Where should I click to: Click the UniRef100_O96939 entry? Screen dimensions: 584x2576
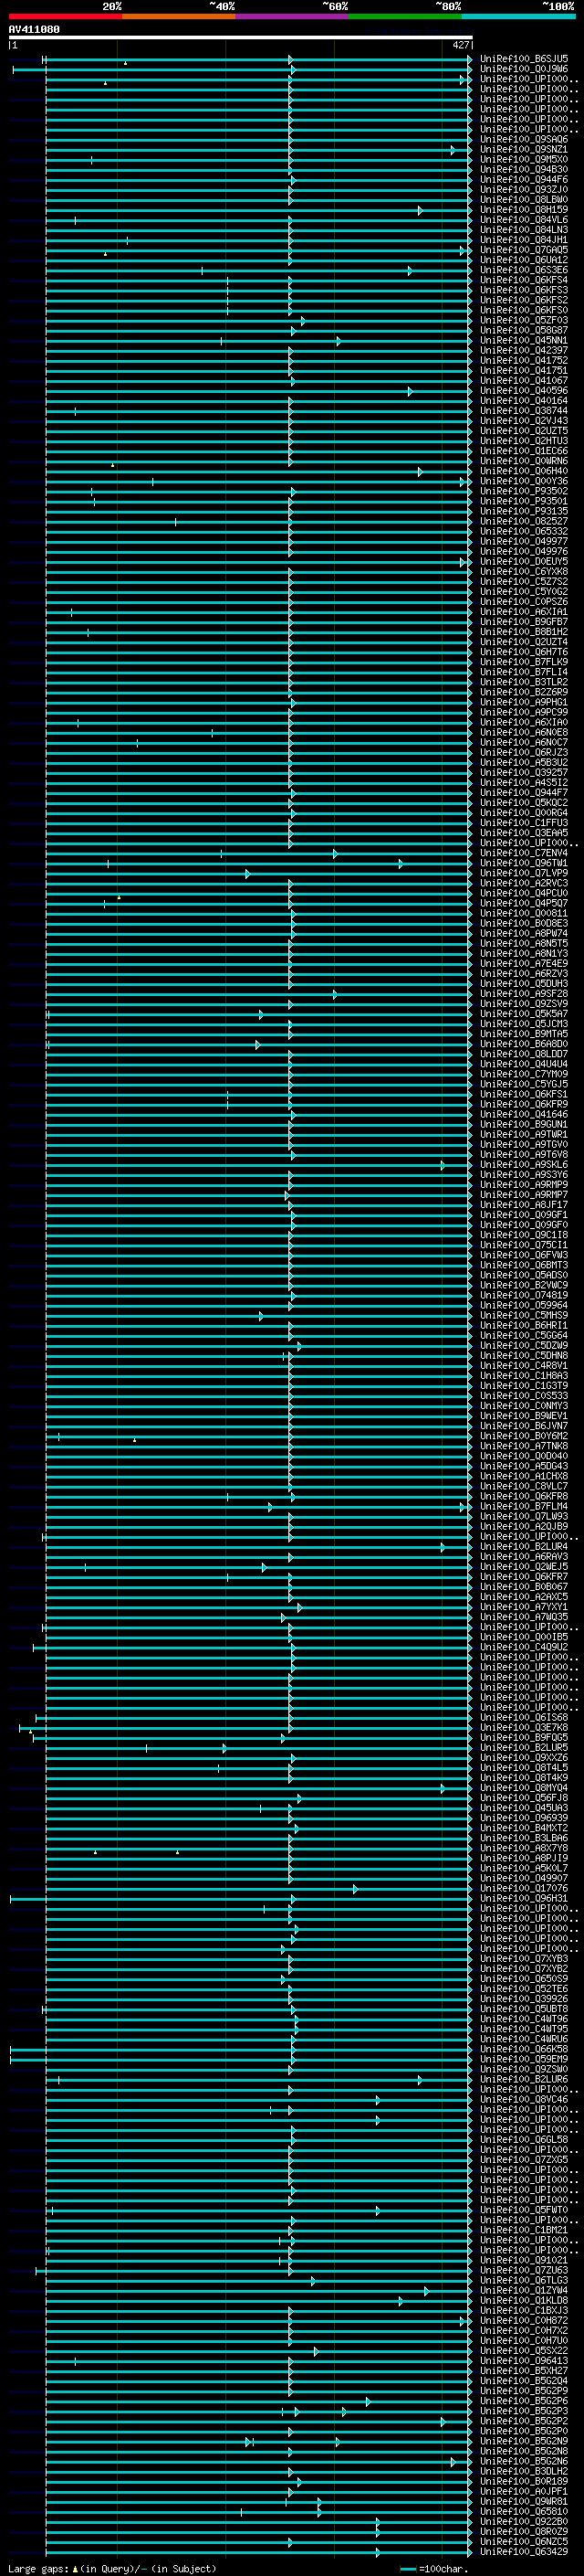point(523,1818)
